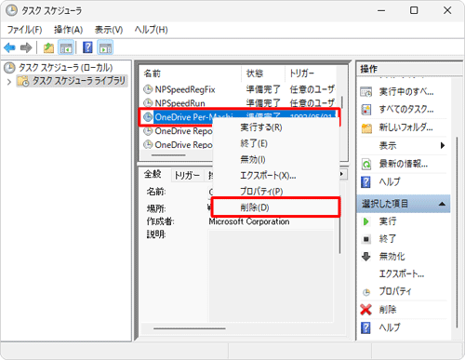Switch to the 全般 tab
Viewport: 465px width, 360px height.
click(x=153, y=174)
